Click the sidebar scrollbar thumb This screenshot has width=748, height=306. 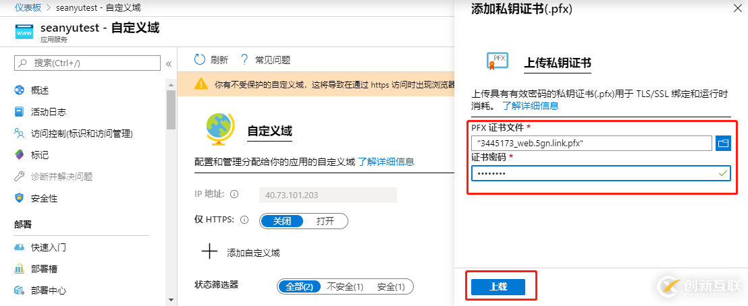click(x=171, y=110)
